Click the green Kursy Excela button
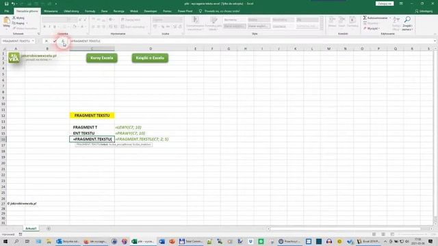Screen dimensions: 438x246 102,58
